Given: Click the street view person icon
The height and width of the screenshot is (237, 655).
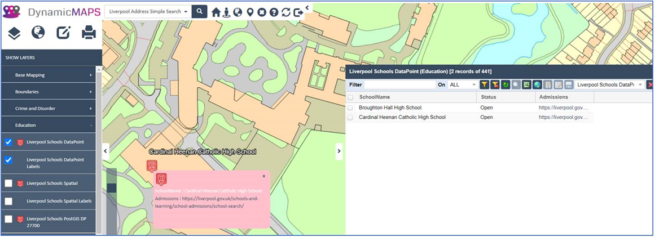Looking at the screenshot, I should pyautogui.click(x=227, y=12).
